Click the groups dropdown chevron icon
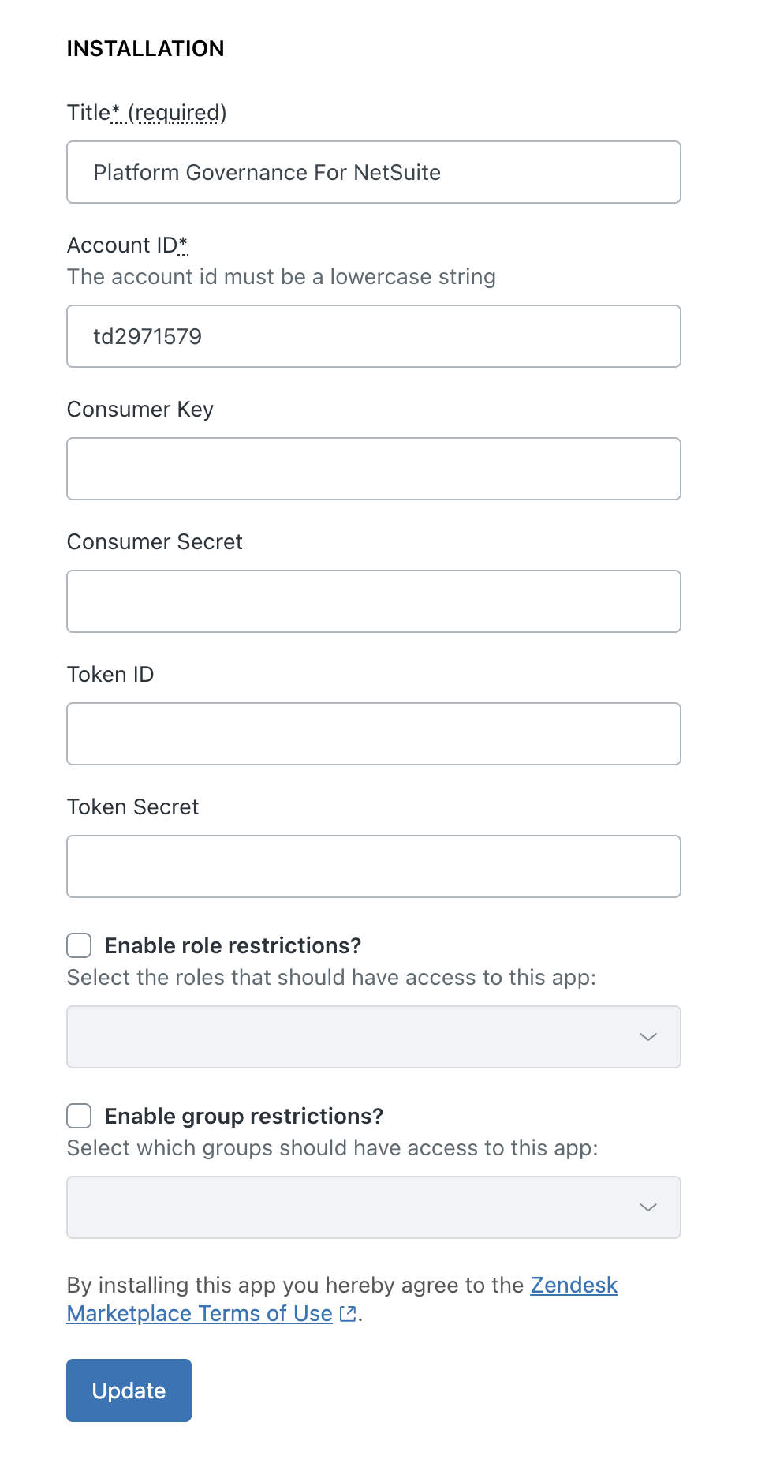Viewport: 765px width, 1482px height. (648, 1207)
